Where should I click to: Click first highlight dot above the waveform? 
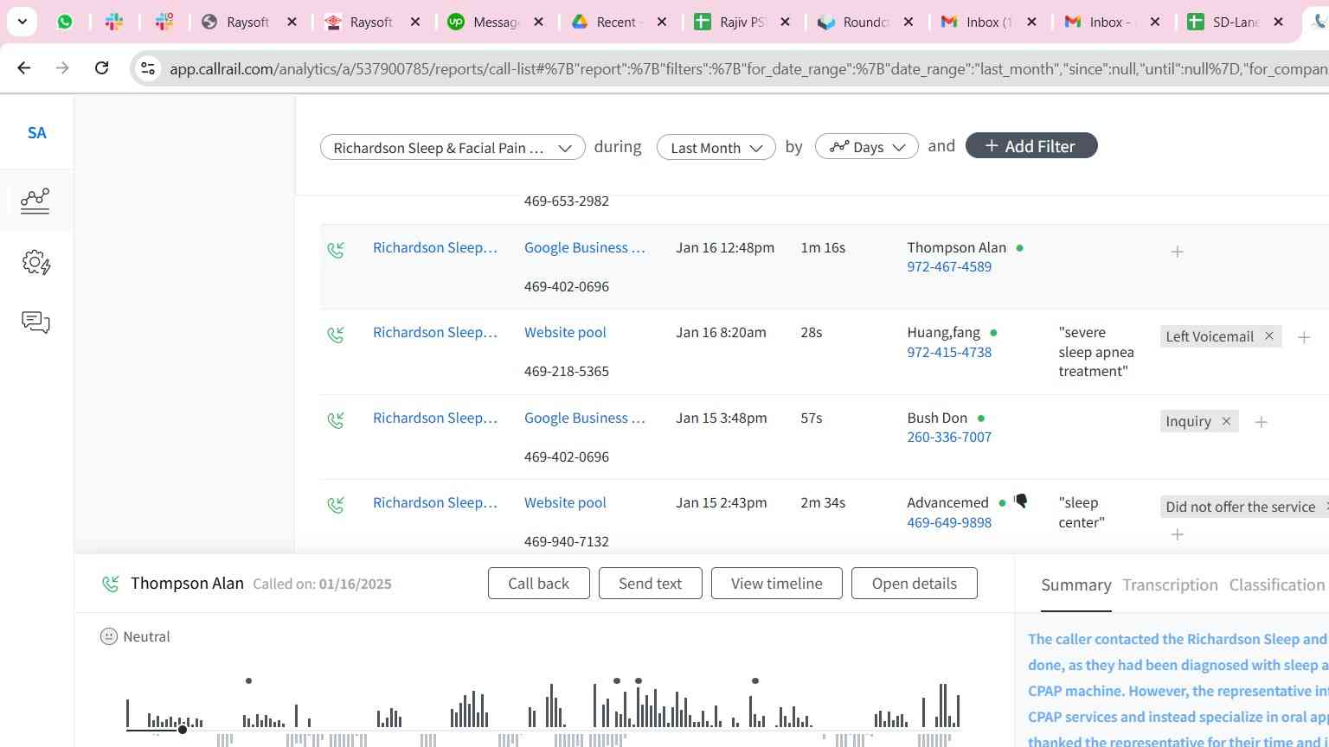248,681
